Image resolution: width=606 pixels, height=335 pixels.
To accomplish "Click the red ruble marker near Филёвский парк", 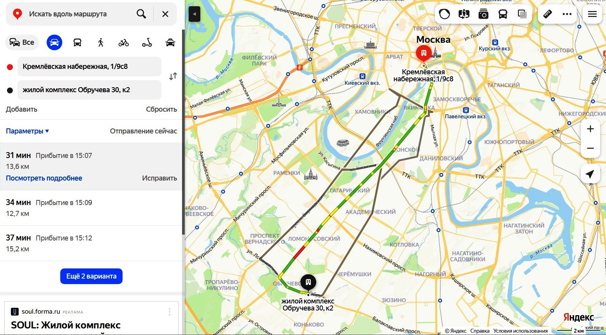I will click(299, 67).
